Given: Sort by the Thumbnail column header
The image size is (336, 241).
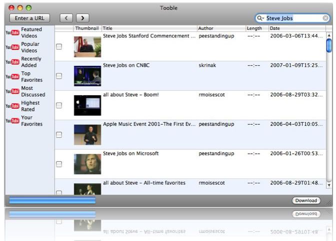Looking at the screenshot, I should coord(87,28).
